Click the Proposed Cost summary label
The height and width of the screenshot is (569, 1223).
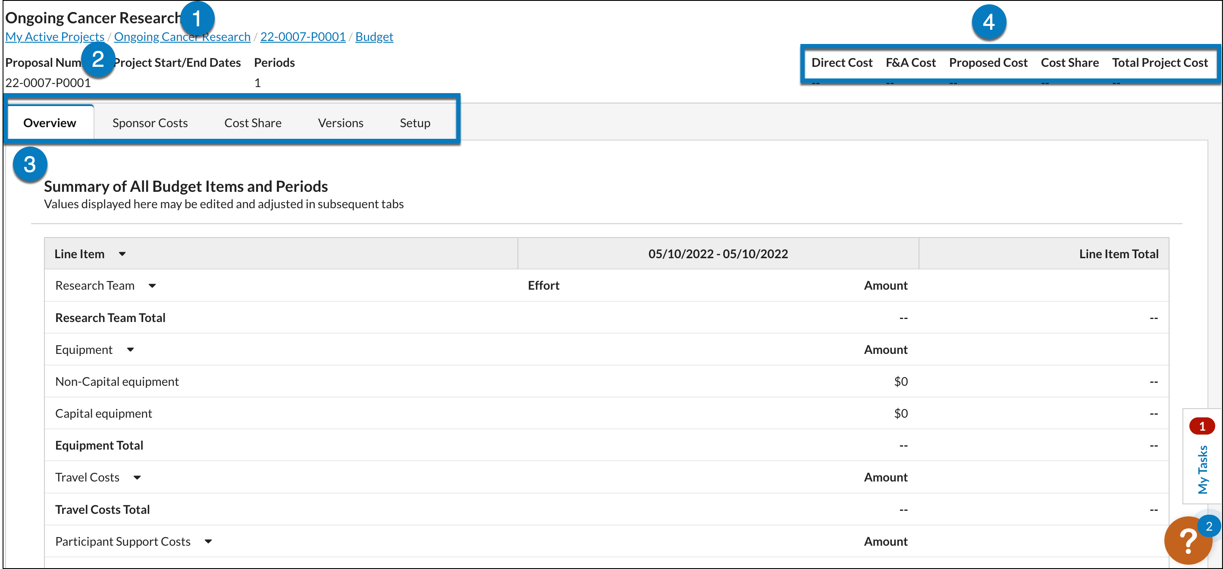[x=988, y=63]
